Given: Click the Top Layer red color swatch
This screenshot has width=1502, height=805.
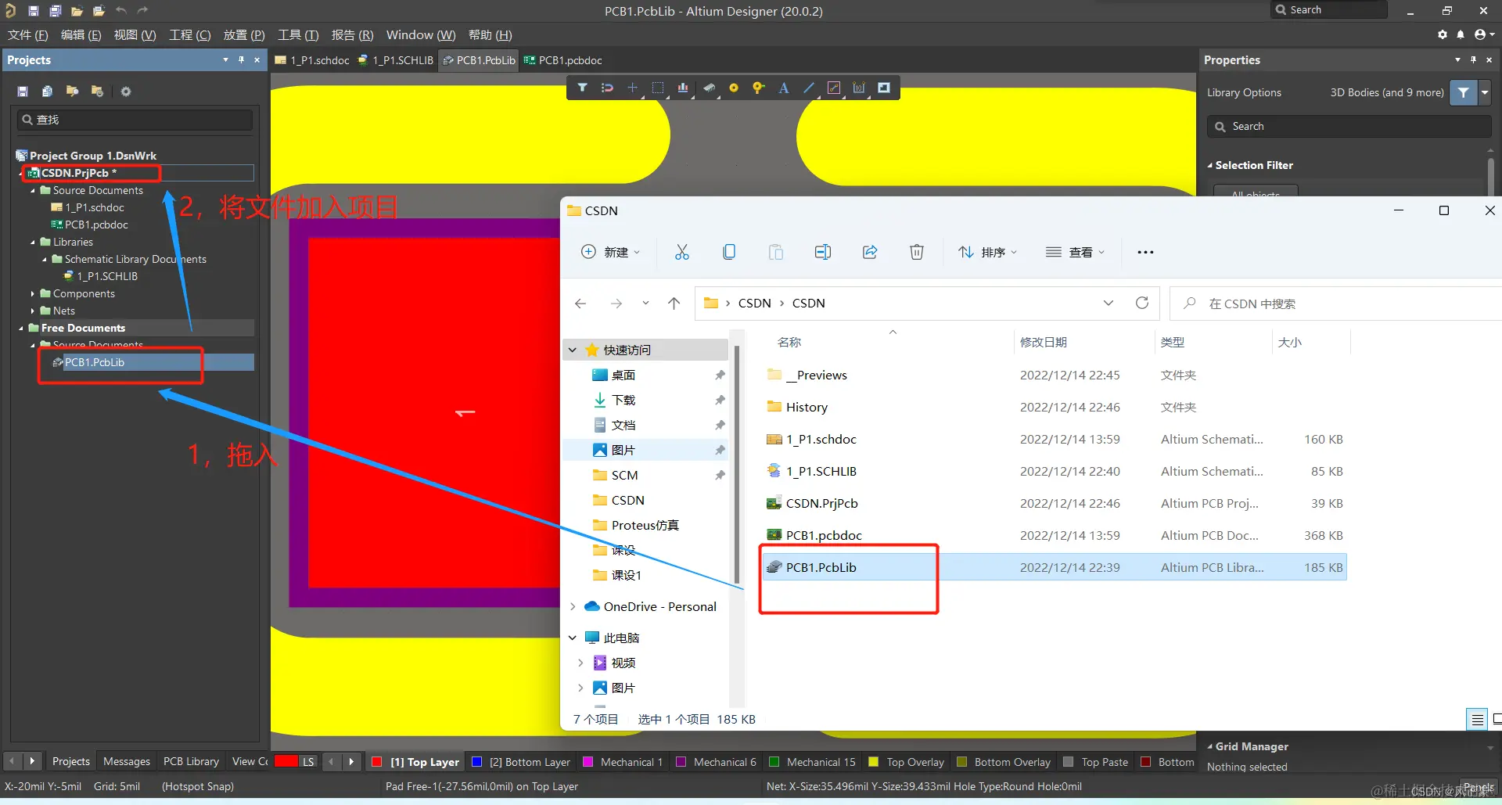Looking at the screenshot, I should (x=376, y=761).
